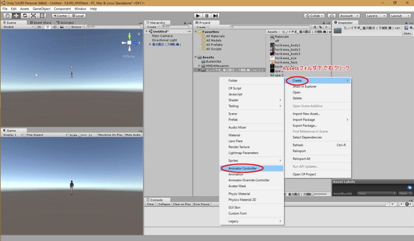414x241 pixels.
Task: Open the Layout dropdown
Action: 400,16
